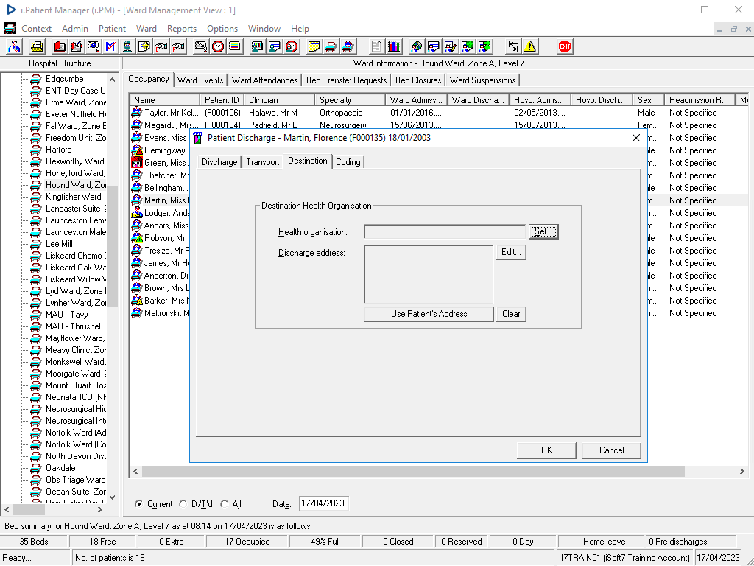Click the red clock toolbar icon

pyautogui.click(x=218, y=46)
